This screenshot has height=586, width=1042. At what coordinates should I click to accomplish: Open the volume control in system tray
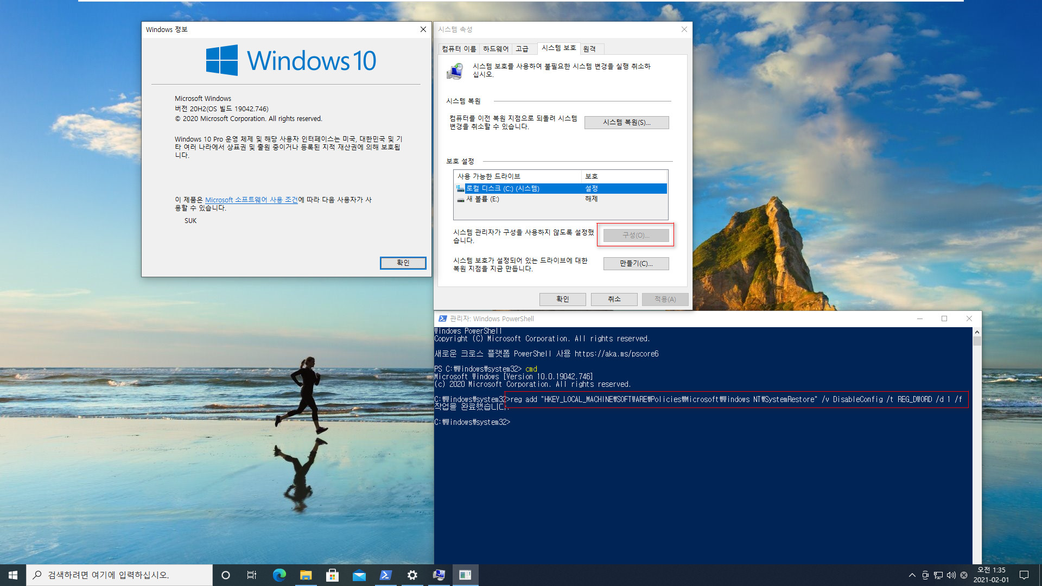(x=951, y=575)
